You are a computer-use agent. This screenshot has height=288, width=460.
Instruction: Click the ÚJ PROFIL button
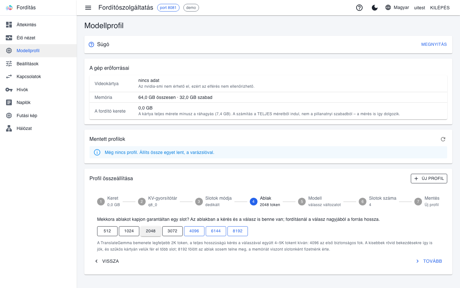429,179
